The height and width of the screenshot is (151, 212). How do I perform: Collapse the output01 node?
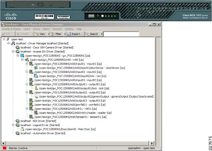[x=27, y=84]
